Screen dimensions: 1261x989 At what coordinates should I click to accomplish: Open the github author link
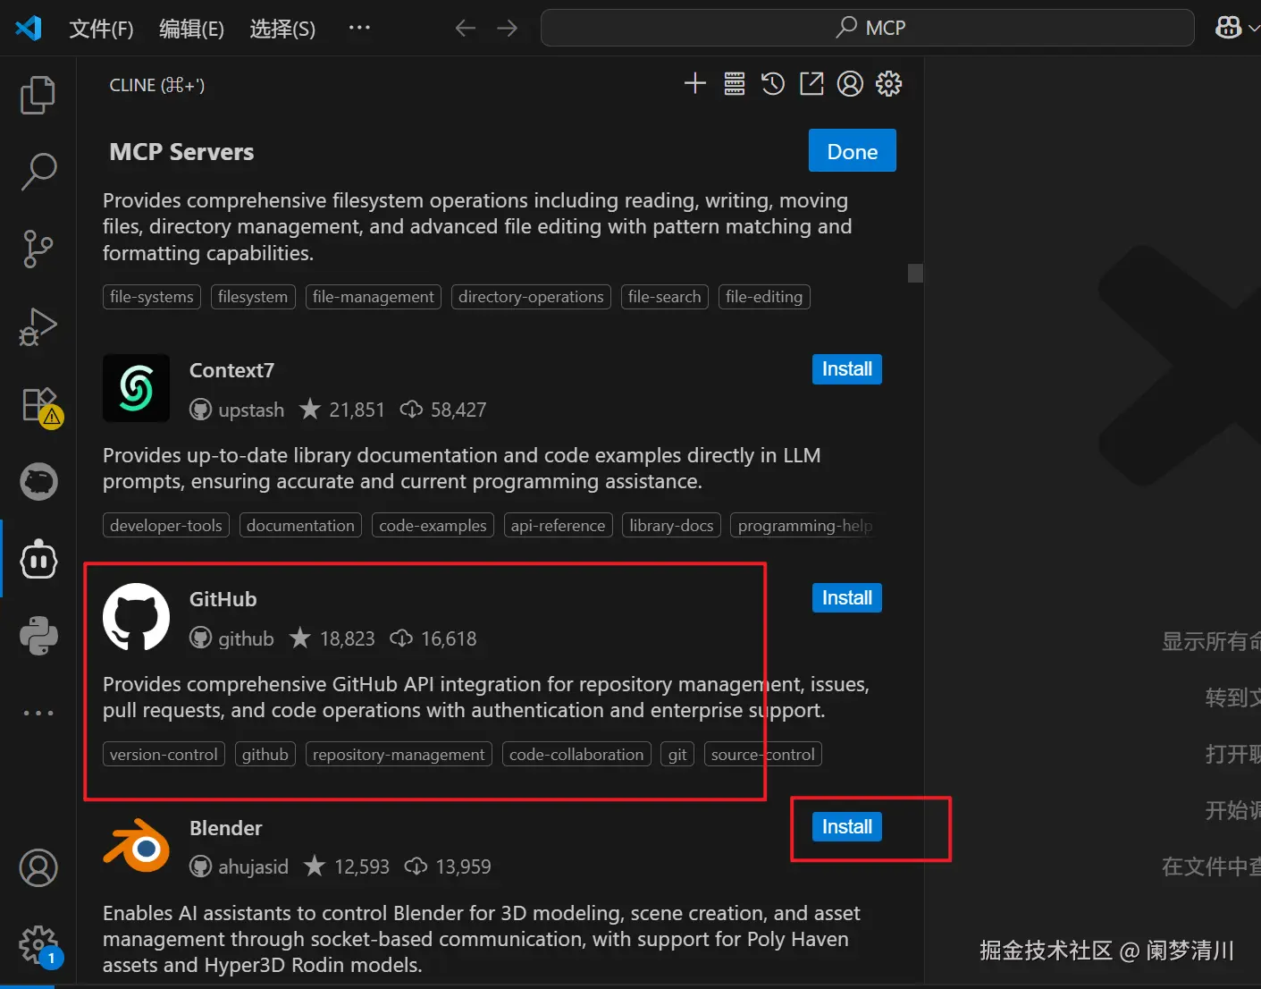[231, 638]
